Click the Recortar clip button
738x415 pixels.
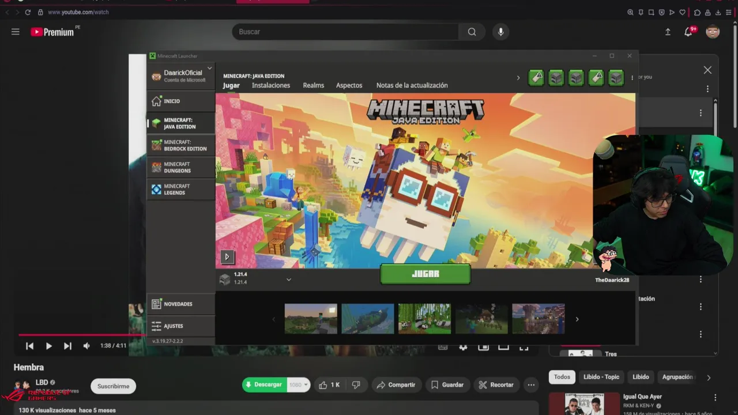pos(496,384)
